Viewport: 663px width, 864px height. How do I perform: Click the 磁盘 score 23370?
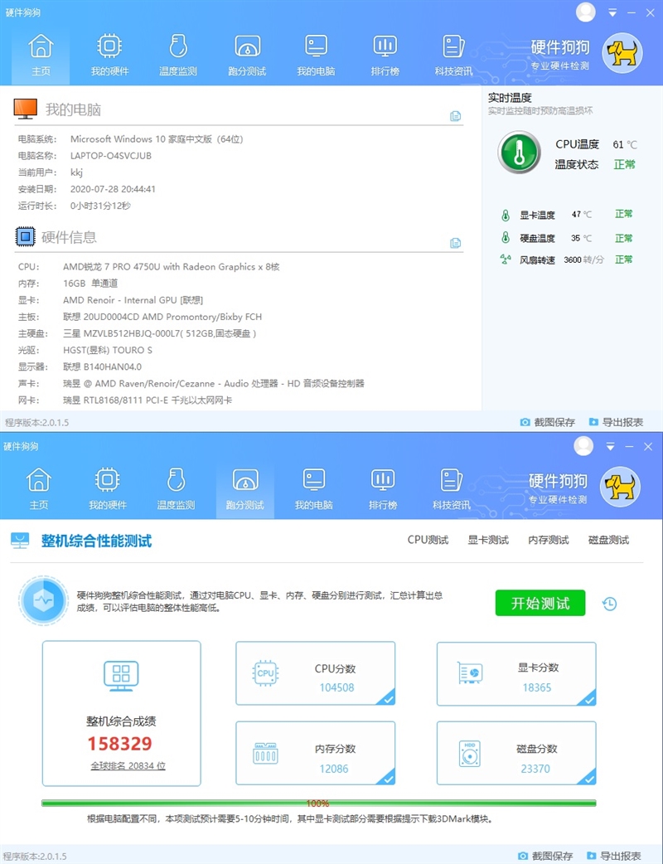(535, 769)
